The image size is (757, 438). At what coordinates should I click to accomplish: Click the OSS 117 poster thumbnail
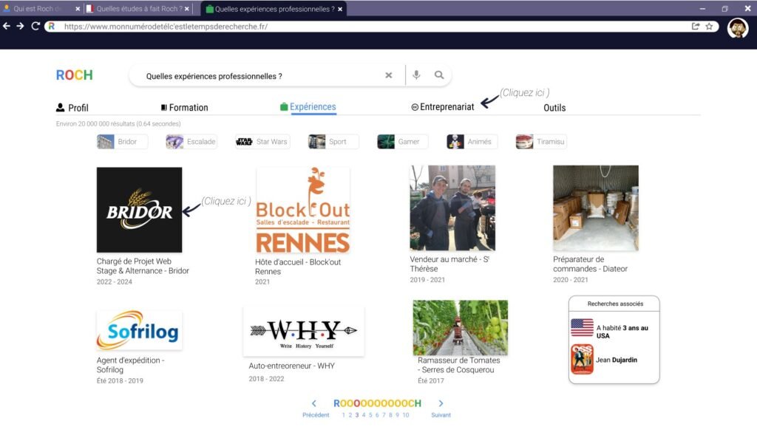(x=582, y=360)
